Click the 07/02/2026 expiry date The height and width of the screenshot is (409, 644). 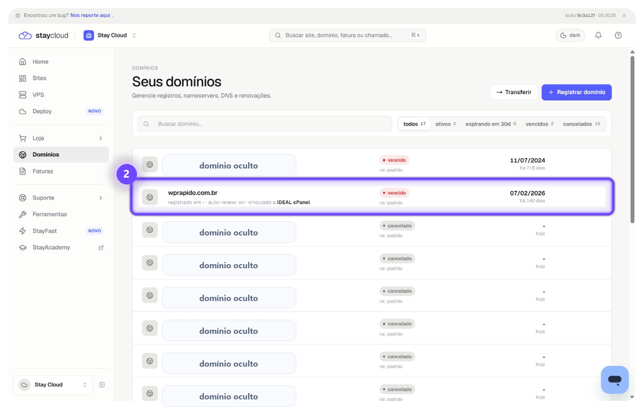pos(527,193)
